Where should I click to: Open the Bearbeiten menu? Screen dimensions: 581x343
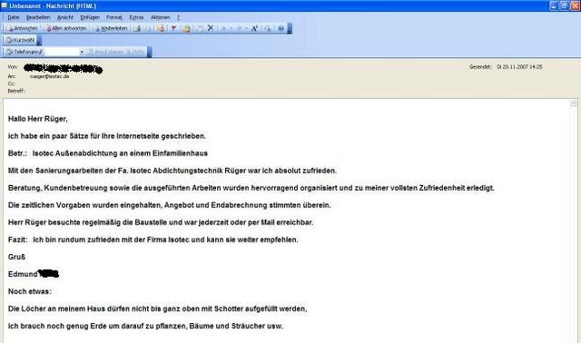(38, 17)
